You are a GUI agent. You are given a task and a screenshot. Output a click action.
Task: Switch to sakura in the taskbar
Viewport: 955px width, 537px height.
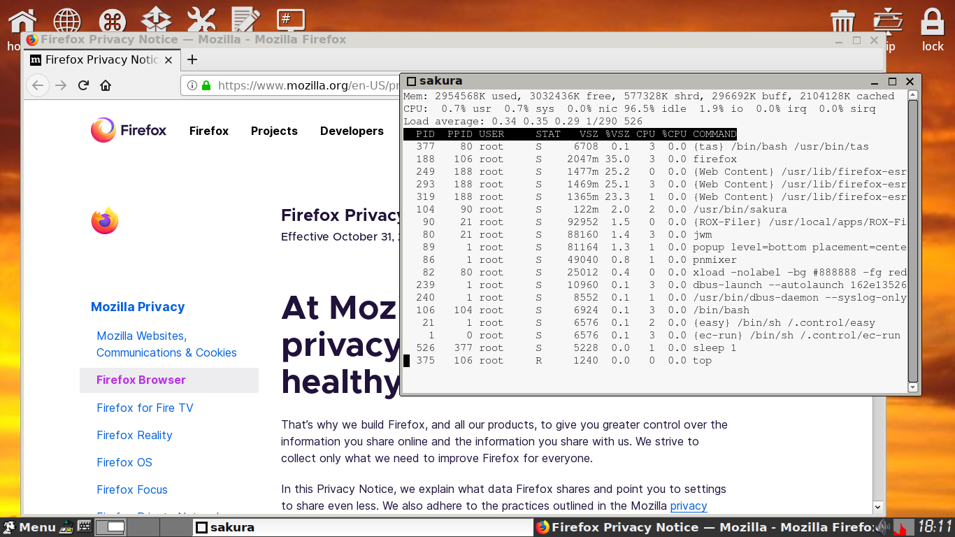[364, 527]
